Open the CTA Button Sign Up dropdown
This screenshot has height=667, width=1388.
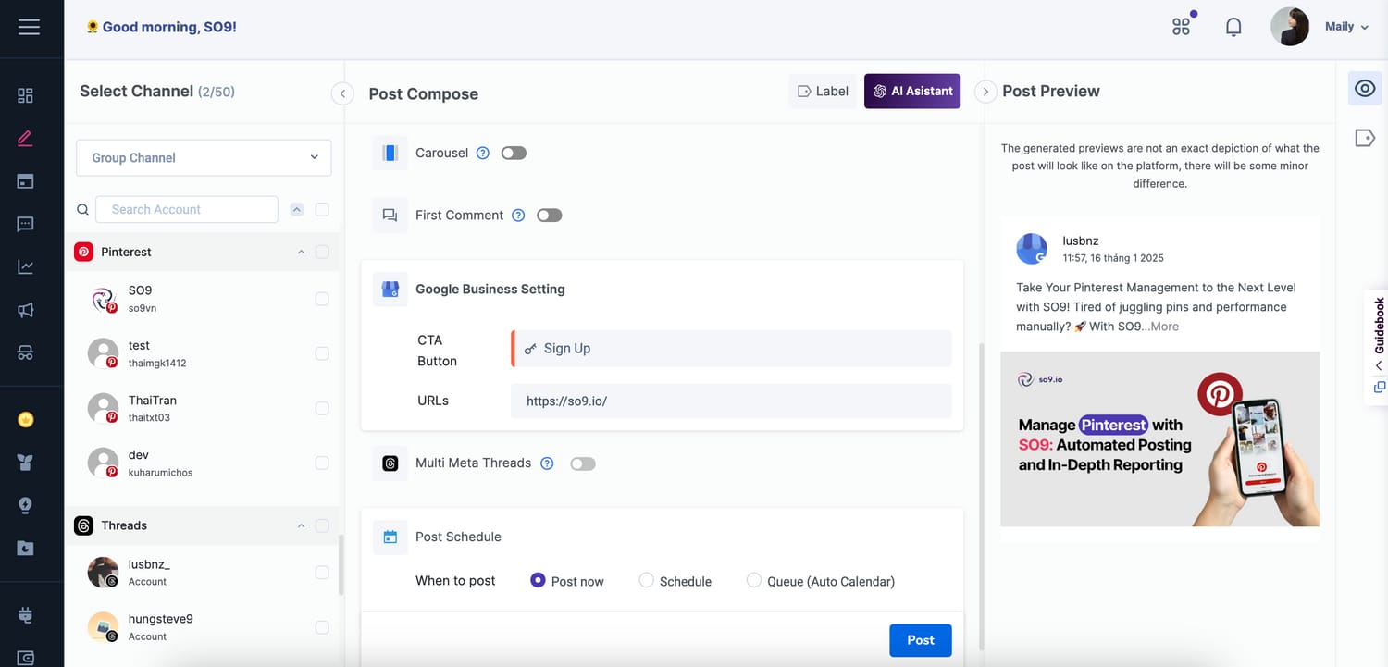click(x=731, y=348)
